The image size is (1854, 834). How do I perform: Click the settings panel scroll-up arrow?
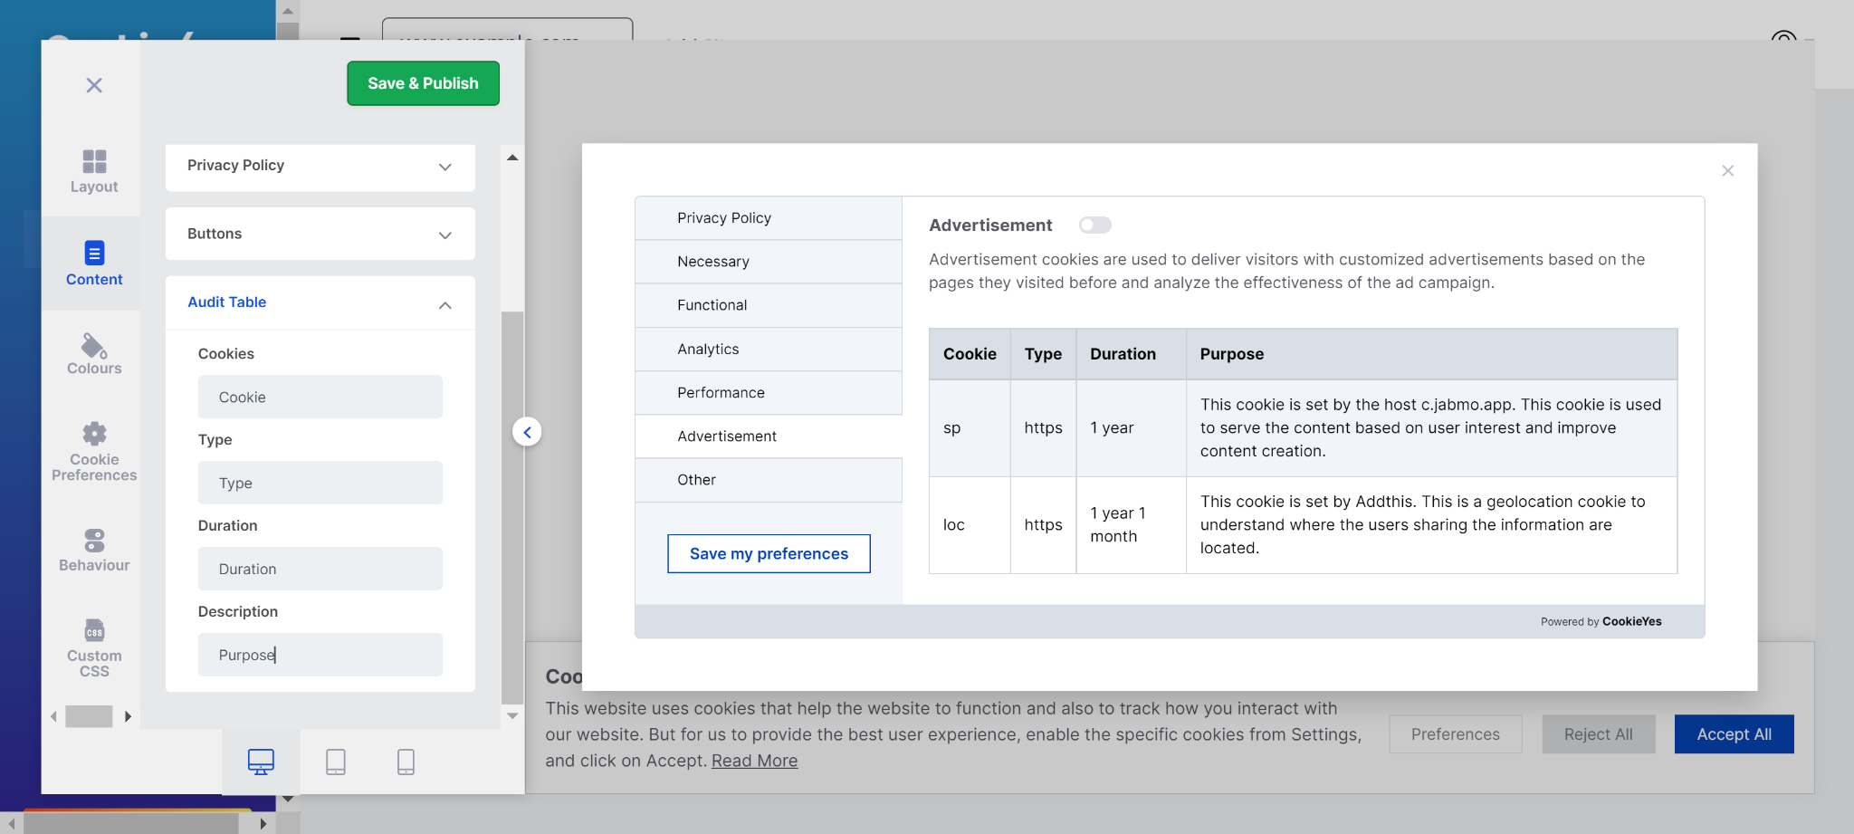tap(512, 158)
